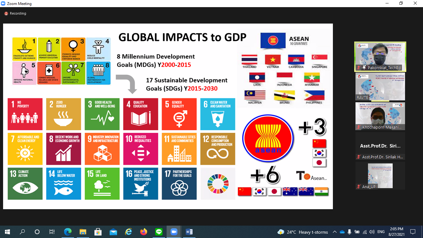The image size is (423, 238).
Task: Click the red Recording indicator icon
Action: [x=6, y=14]
